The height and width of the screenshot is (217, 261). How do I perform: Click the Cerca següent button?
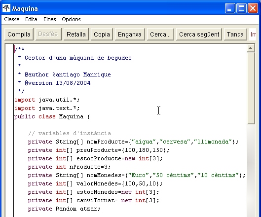pyautogui.click(x=199, y=35)
